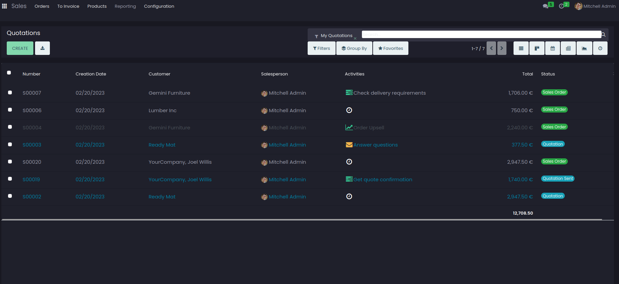Check the row checkbox for S00019
619x284 pixels.
[10, 179]
